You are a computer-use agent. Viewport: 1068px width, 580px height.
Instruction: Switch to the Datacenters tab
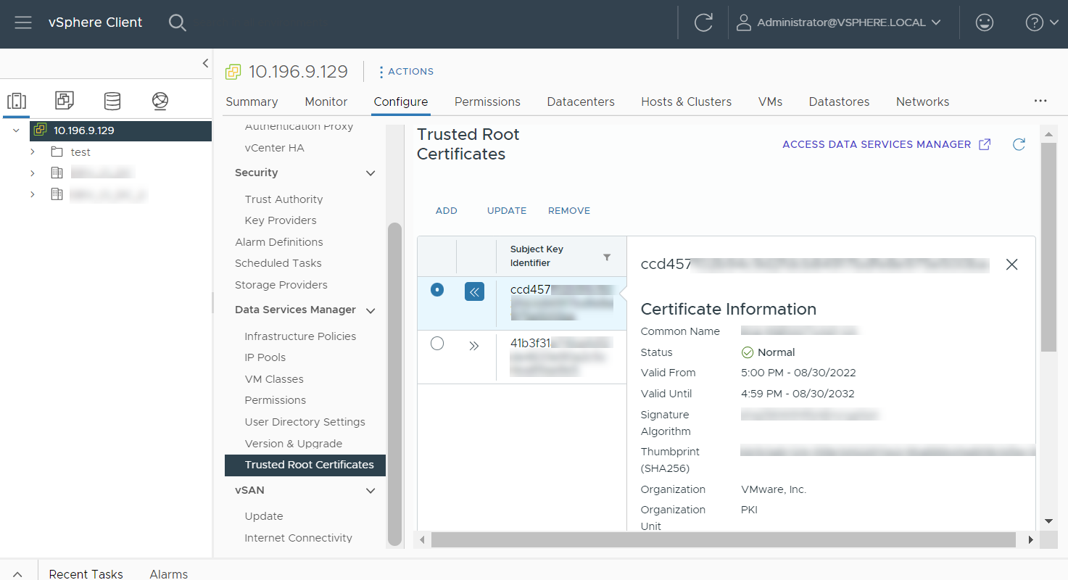click(581, 101)
